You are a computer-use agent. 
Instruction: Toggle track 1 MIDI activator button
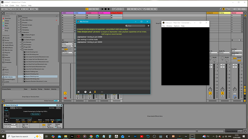[65, 93]
